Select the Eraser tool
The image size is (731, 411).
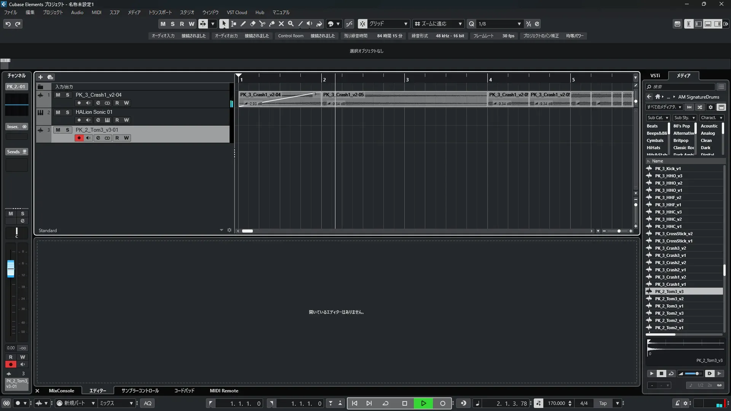click(x=252, y=24)
